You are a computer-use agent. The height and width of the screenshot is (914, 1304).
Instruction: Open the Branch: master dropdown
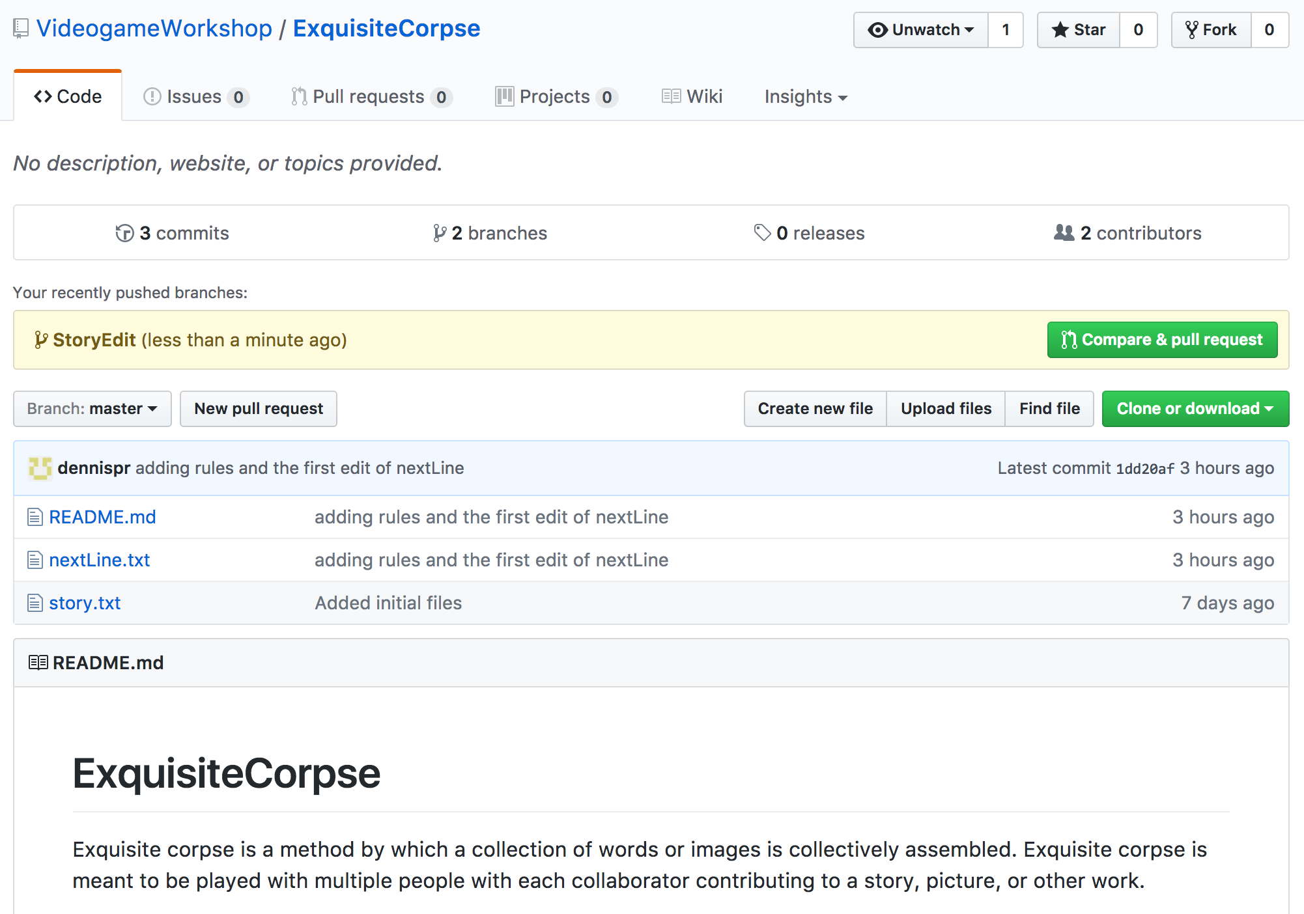92,409
